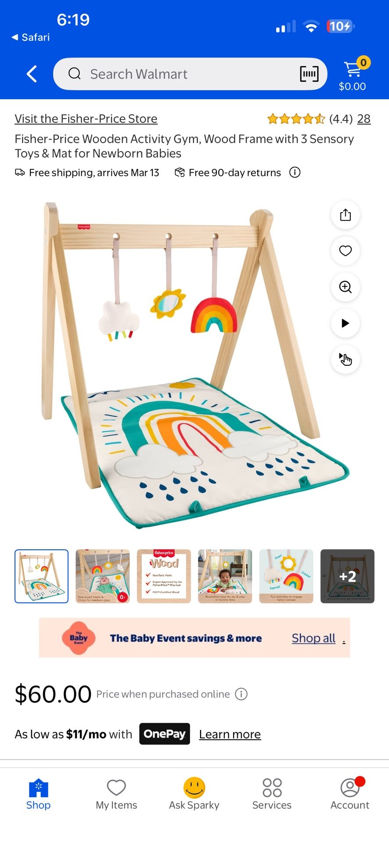Tap Shop all Baby Event link
Screen dimensions: 389x843
coord(313,638)
